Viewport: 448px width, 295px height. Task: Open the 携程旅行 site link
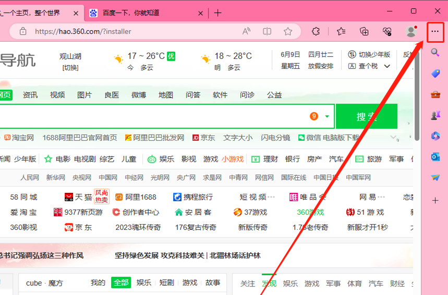[193, 197]
